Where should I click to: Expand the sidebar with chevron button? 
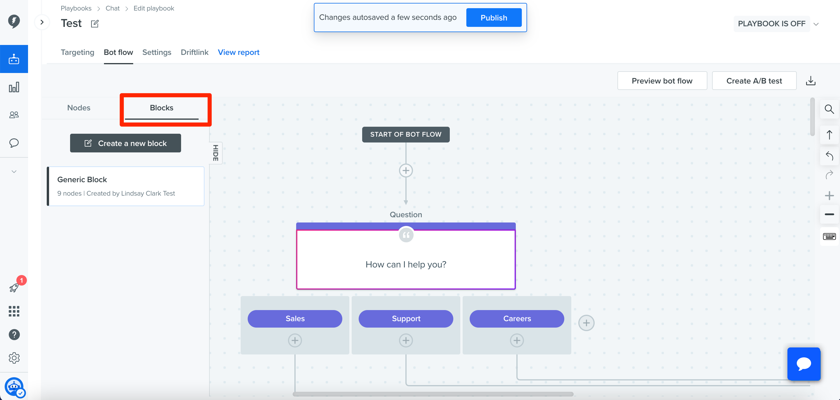point(42,22)
